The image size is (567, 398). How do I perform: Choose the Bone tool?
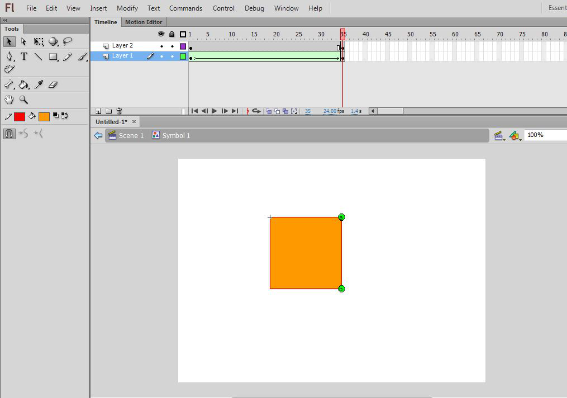9,84
